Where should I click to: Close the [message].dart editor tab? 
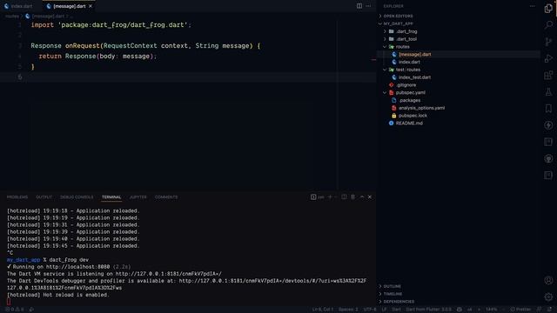tap(91, 6)
